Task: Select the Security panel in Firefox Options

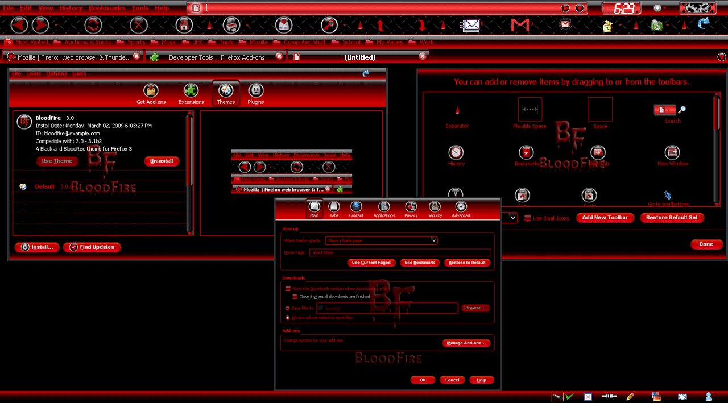Action: coord(434,209)
